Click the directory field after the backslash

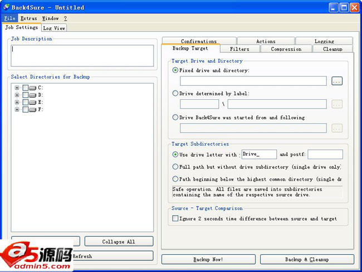277,104
